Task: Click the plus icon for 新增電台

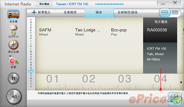Action: point(34,12)
